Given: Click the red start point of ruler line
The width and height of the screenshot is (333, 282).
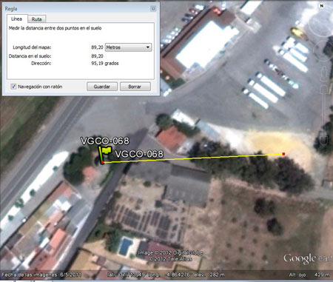Looking at the screenshot, I should coord(102,162).
